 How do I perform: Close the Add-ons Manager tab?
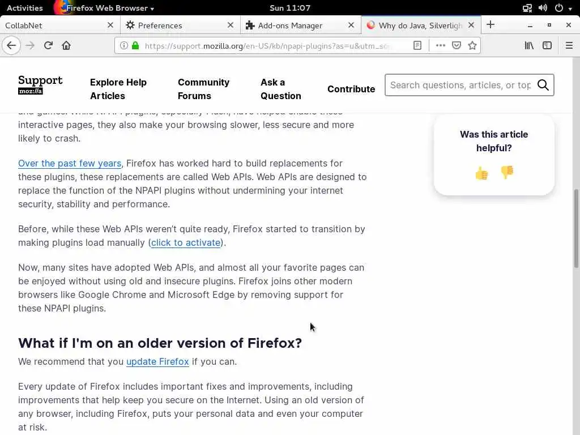[x=351, y=25]
